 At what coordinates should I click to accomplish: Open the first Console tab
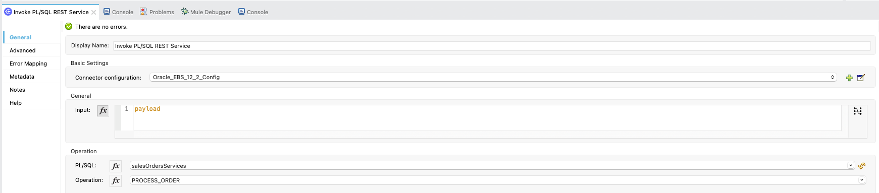click(118, 12)
